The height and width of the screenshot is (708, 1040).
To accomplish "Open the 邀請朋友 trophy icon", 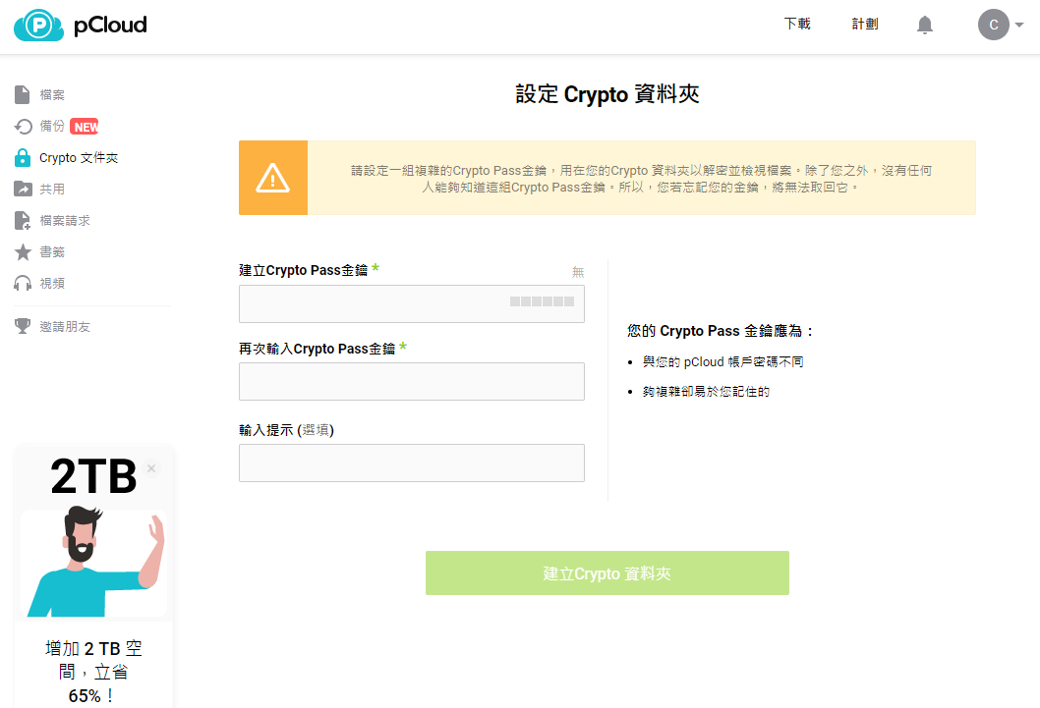I will [x=23, y=326].
